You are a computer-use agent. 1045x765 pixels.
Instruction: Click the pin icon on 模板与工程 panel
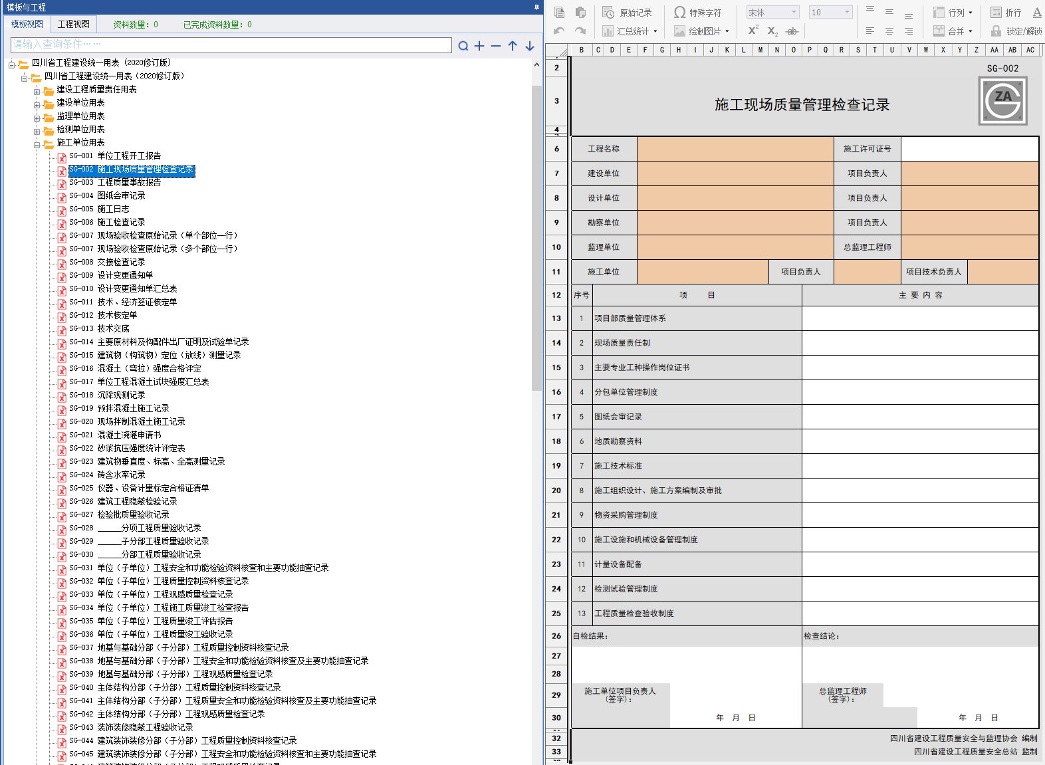(x=536, y=7)
